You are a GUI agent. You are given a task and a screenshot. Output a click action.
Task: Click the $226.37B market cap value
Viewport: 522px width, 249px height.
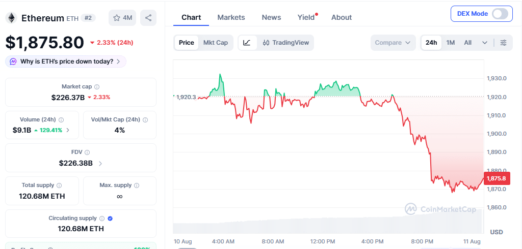(x=68, y=97)
